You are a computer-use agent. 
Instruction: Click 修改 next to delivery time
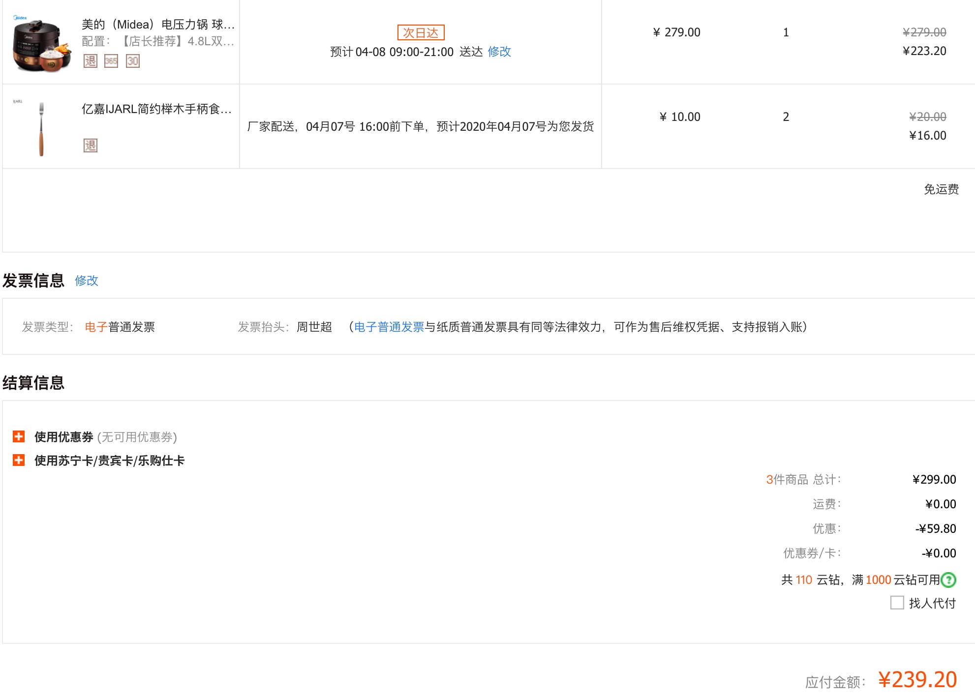pyautogui.click(x=499, y=52)
